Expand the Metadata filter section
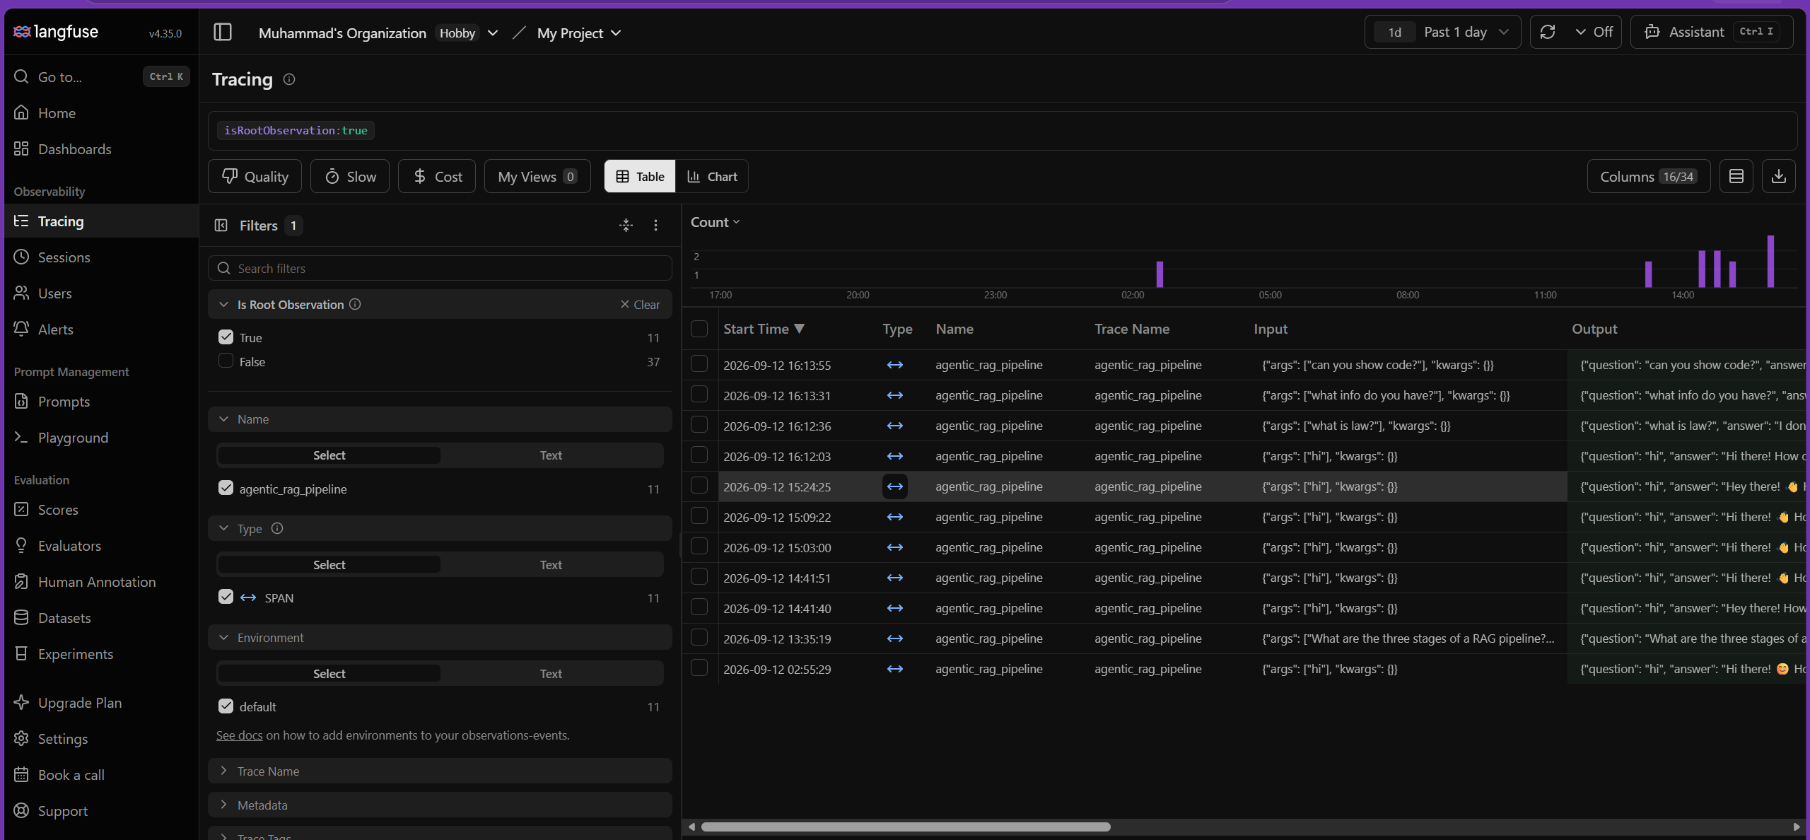1810x840 pixels. 440,805
